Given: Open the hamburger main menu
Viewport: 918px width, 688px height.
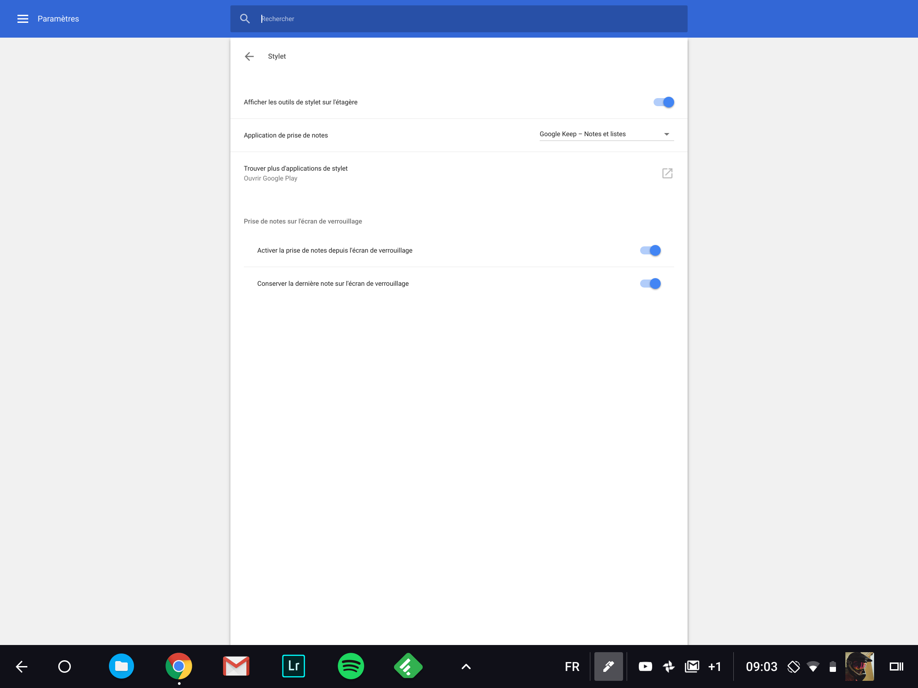Looking at the screenshot, I should [23, 19].
